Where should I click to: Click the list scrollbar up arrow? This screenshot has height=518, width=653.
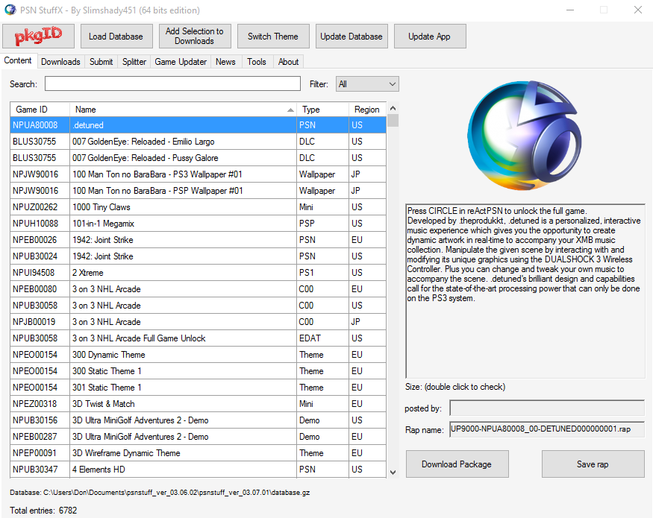tap(393, 108)
